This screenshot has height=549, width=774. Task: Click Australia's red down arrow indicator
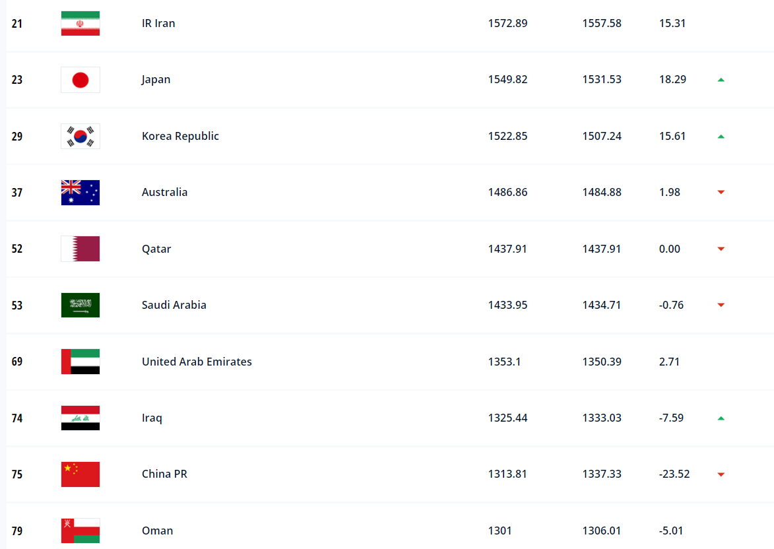coord(721,193)
